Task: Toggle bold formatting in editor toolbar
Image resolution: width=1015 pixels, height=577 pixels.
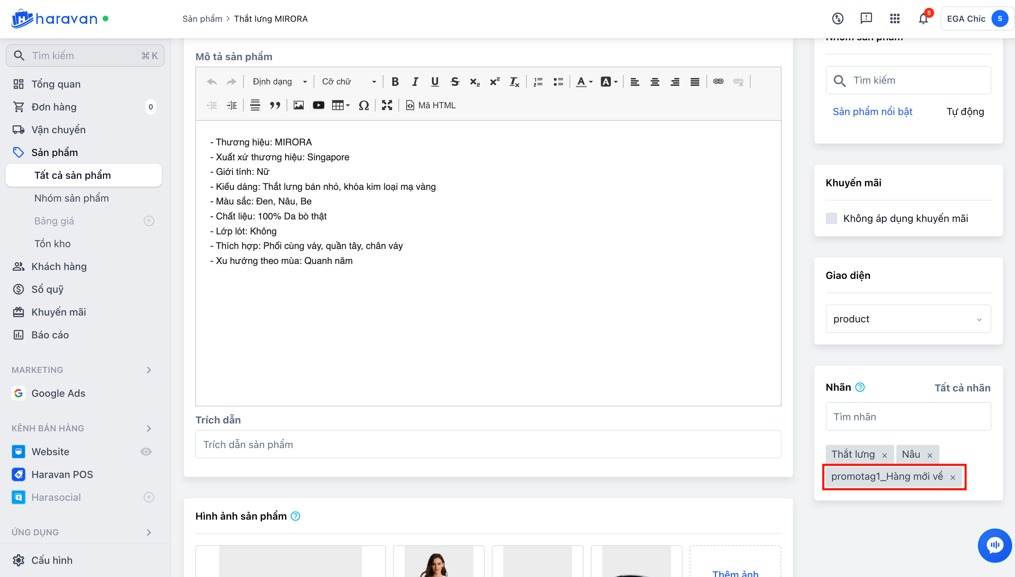Action: [395, 82]
